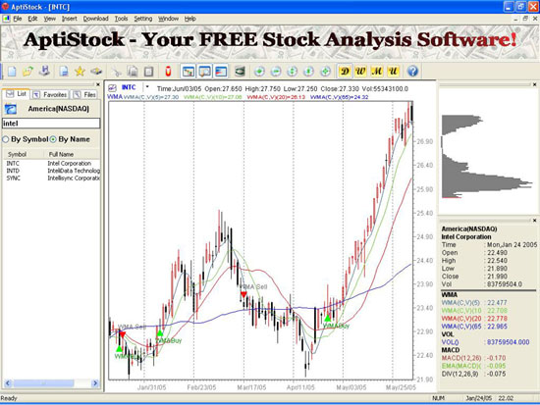Click the New document toolbar icon
Screen dimensions: 540x405
(x=12, y=72)
